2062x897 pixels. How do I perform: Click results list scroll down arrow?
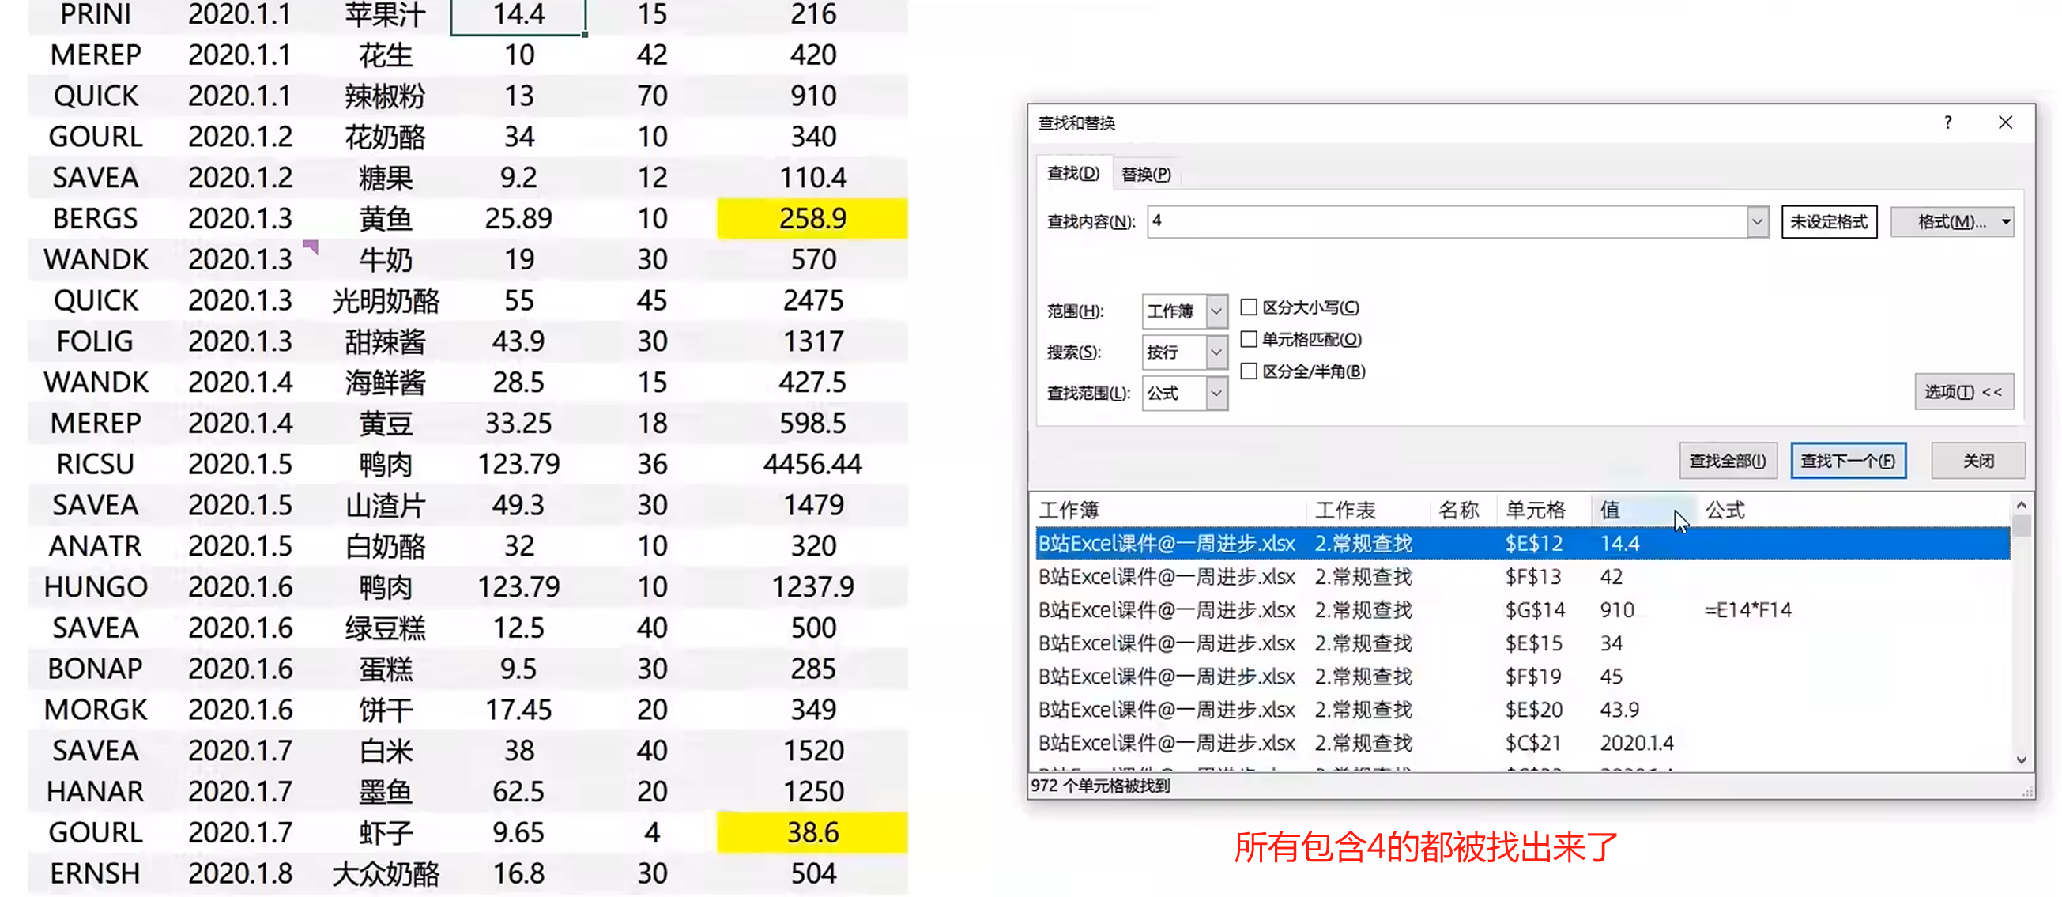tap(2021, 760)
